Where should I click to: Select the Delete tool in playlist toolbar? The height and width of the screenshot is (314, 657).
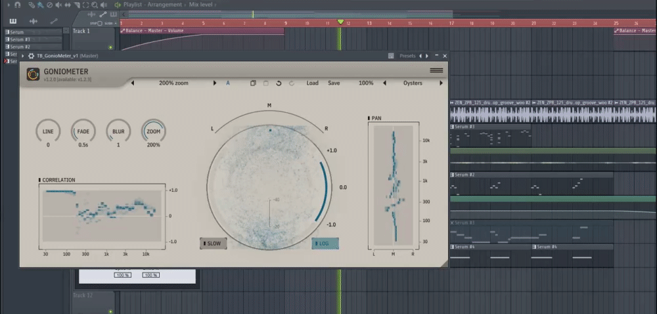click(x=49, y=5)
